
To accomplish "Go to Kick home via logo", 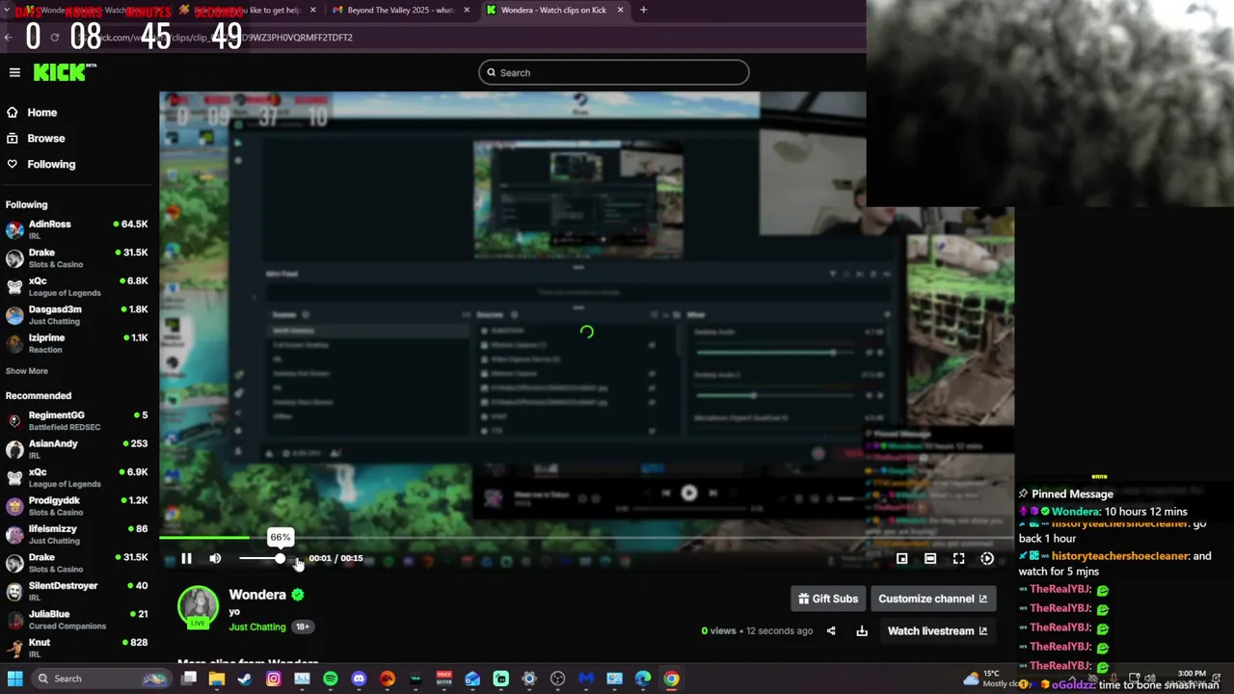I will point(65,72).
